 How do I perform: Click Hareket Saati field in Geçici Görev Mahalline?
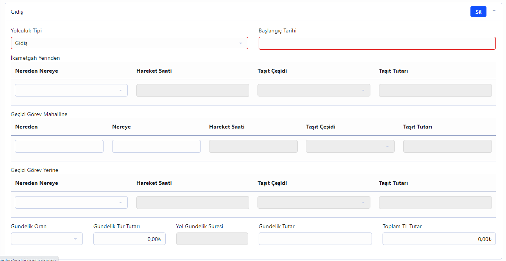253,146
